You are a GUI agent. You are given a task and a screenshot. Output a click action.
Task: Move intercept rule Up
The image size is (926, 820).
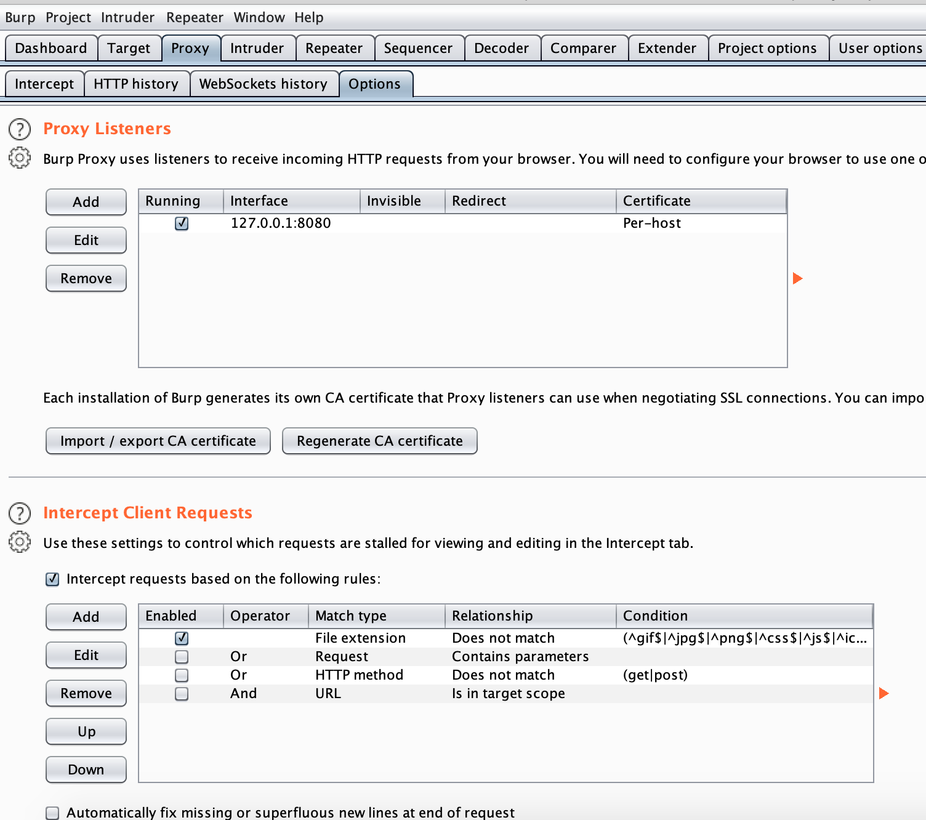pyautogui.click(x=86, y=731)
